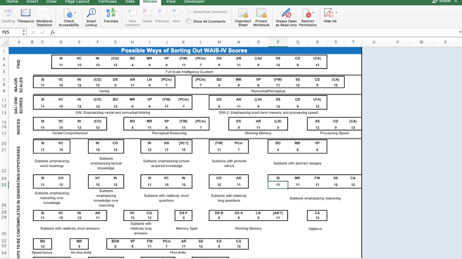This screenshot has height=259, width=462.
Task: Select the column A header
Action: 19,42
